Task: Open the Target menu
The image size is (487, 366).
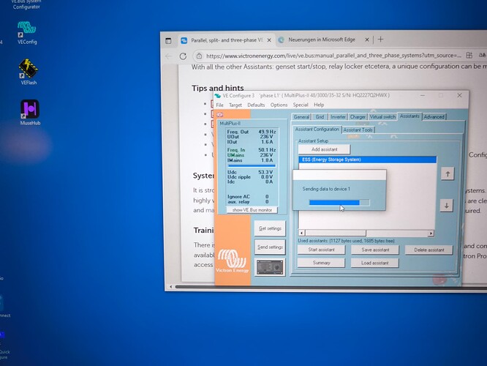Action: pyautogui.click(x=235, y=105)
